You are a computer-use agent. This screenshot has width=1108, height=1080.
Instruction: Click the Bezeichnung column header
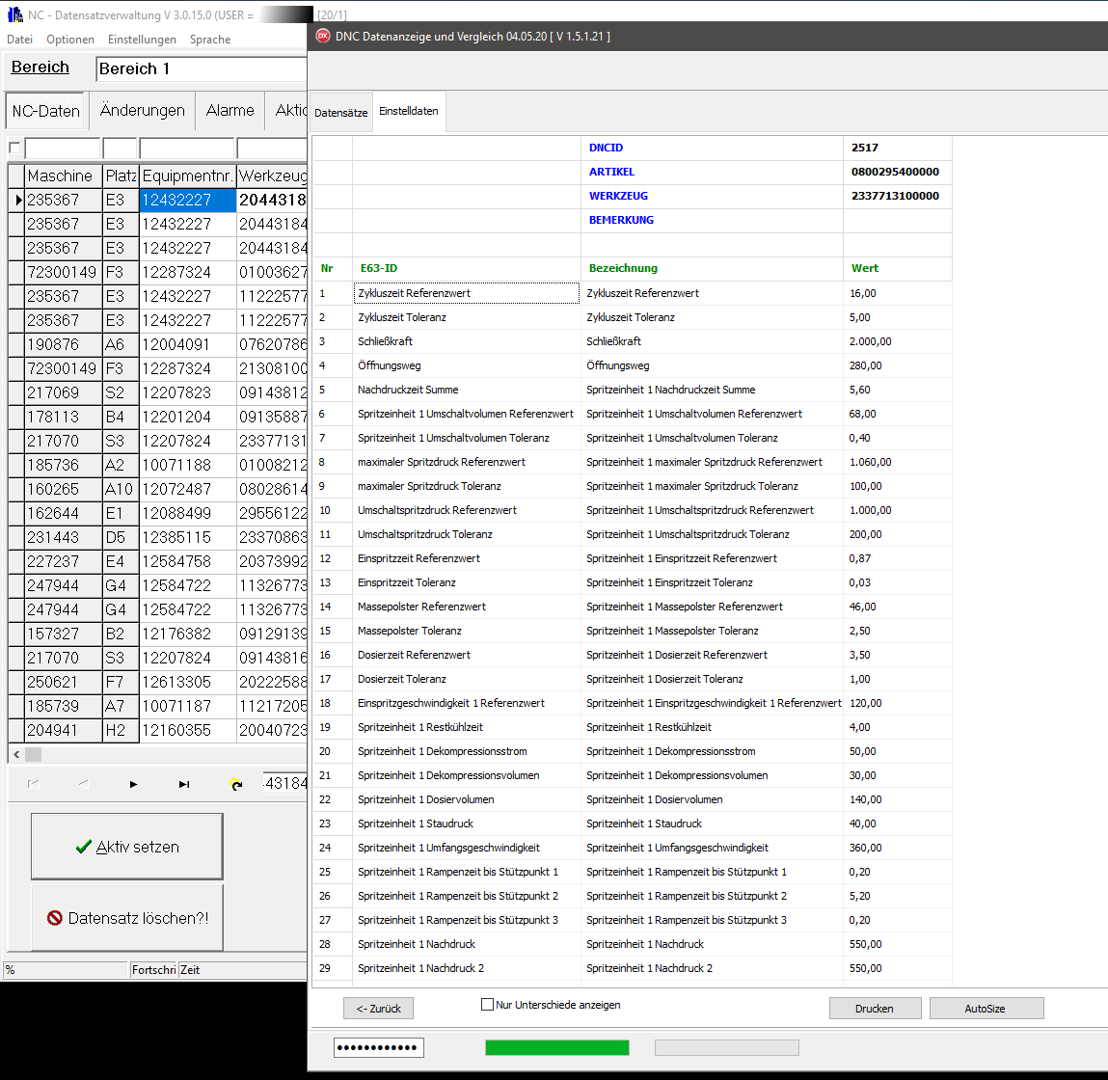(712, 269)
